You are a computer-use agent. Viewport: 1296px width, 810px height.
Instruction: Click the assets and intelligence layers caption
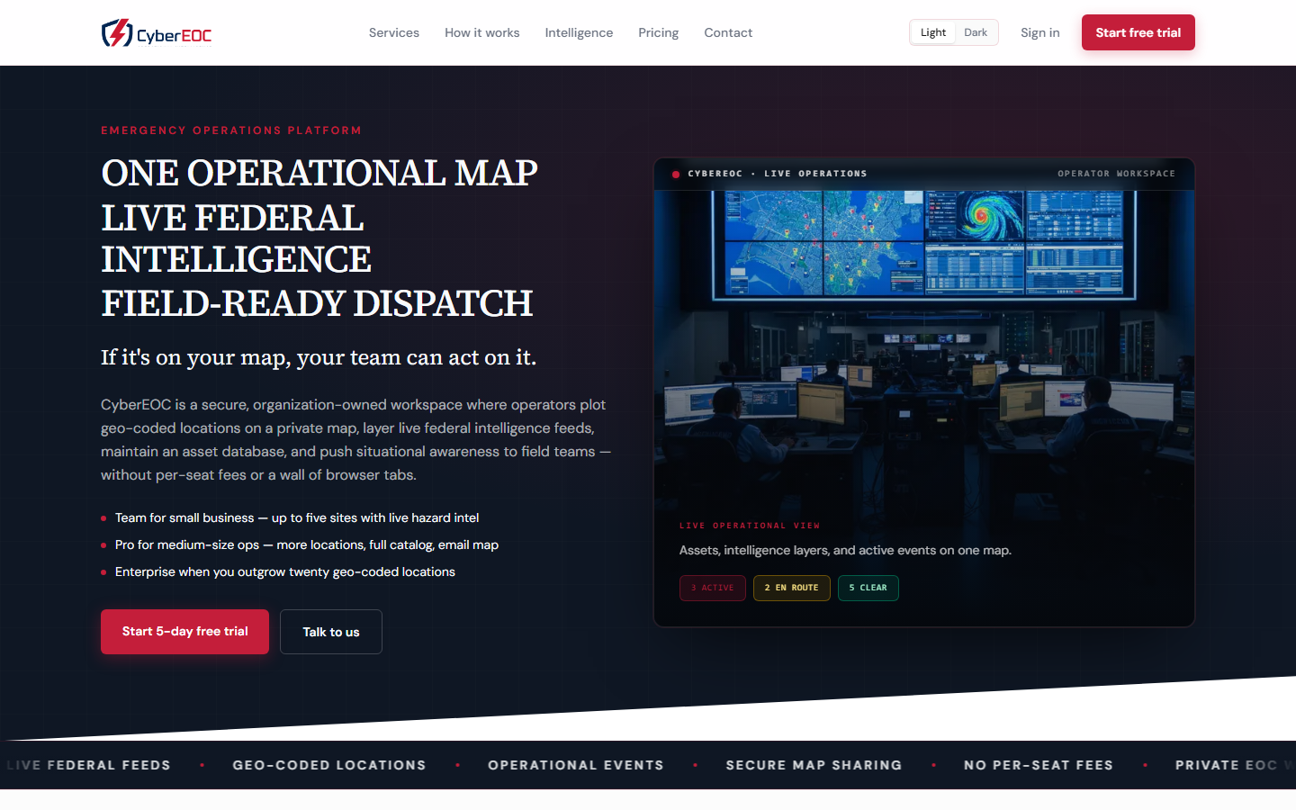coord(845,550)
